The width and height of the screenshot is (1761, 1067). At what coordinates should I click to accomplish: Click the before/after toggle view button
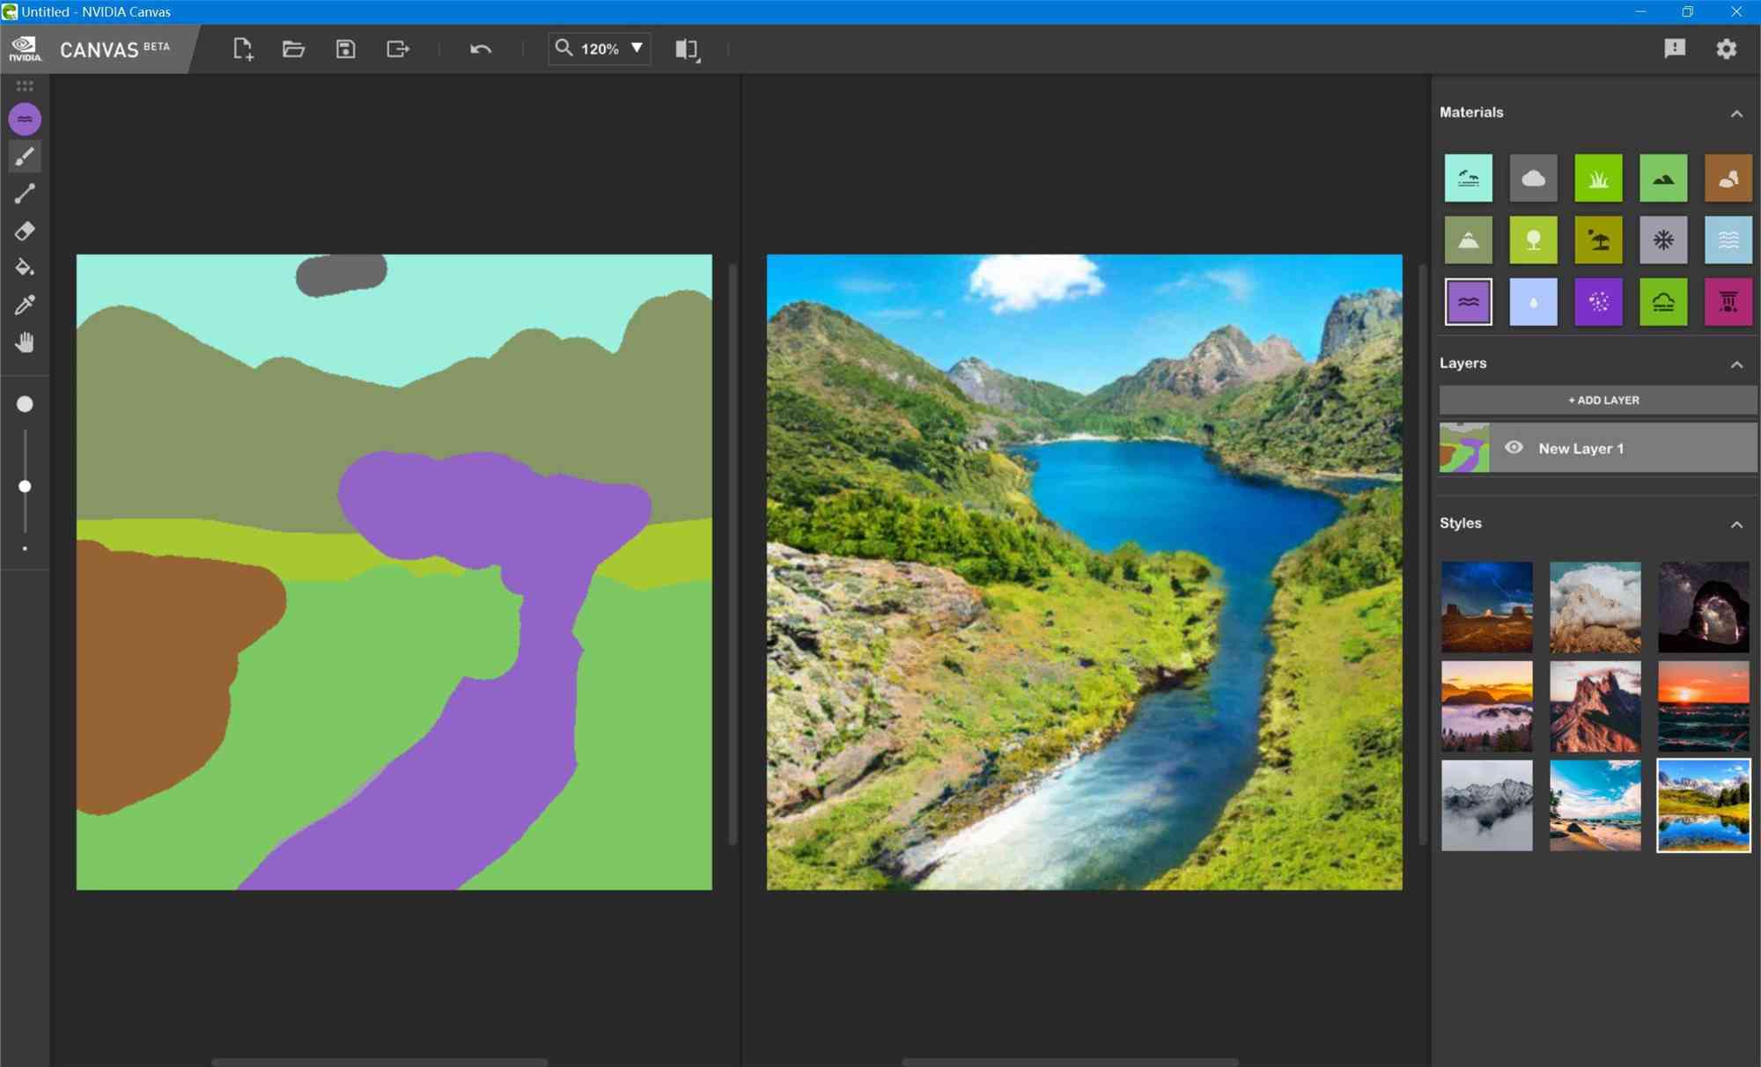pos(686,48)
